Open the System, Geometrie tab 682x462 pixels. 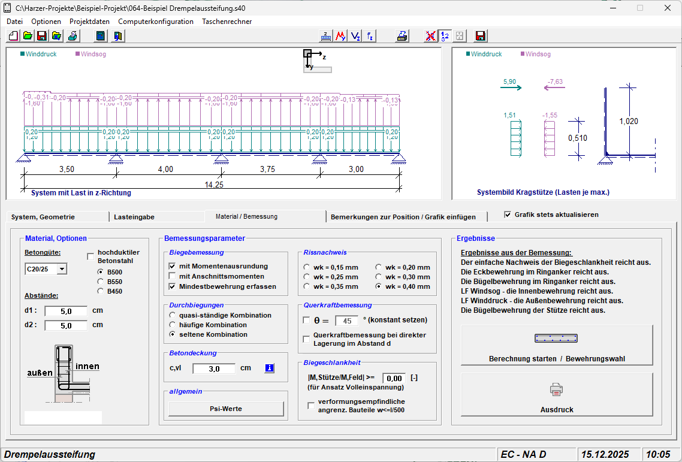click(x=43, y=217)
